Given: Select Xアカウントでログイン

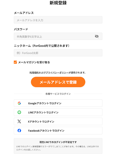Looking at the screenshot, I should click(x=58, y=121).
